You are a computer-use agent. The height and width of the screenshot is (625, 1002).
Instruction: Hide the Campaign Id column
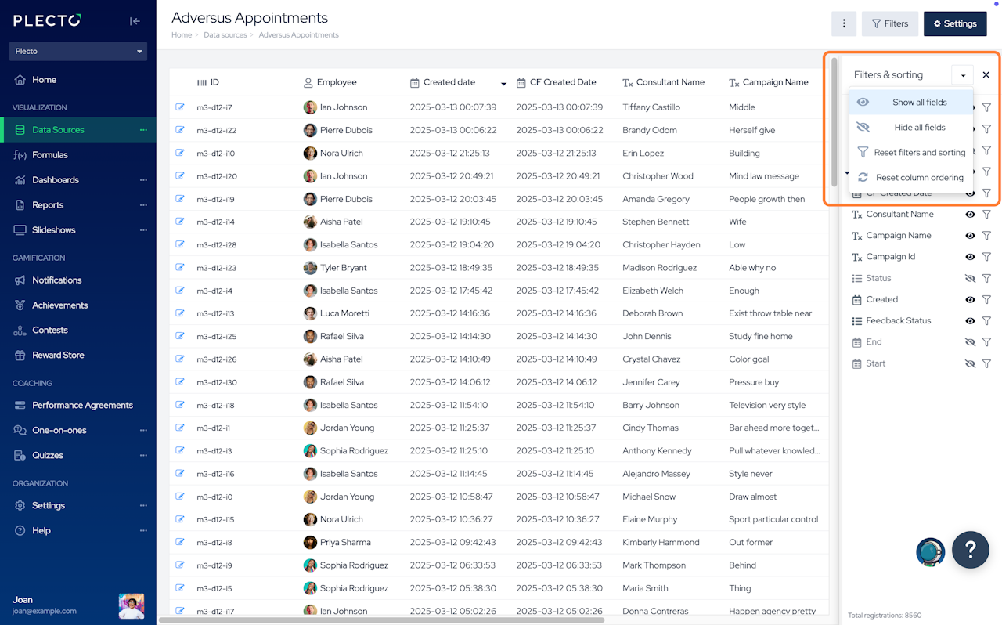970,257
